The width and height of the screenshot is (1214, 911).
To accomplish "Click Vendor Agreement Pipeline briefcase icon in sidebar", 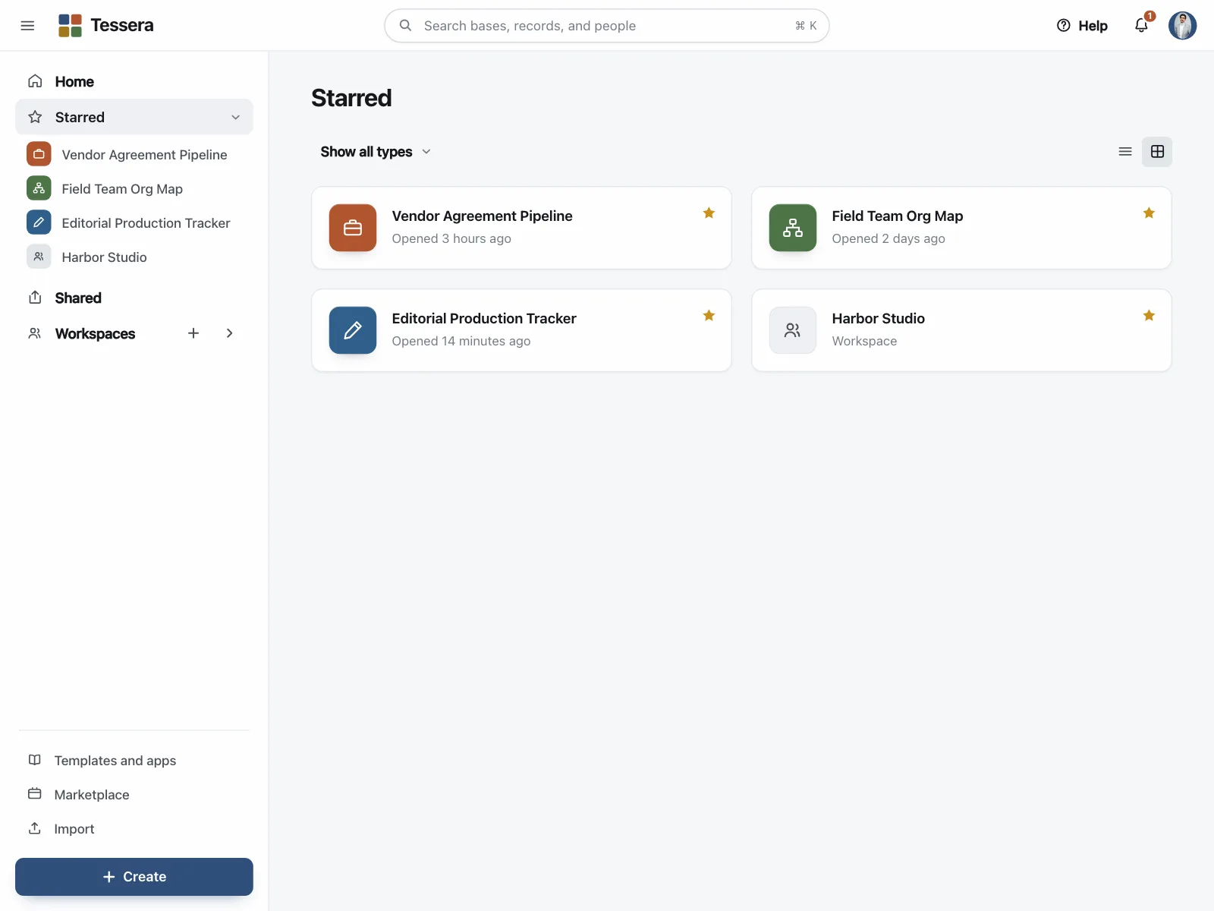I will (x=39, y=154).
